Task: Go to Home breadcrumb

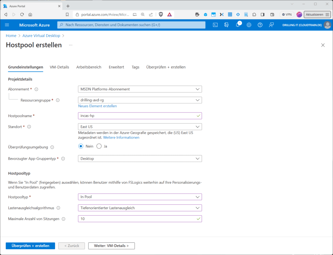Action: click(x=11, y=36)
